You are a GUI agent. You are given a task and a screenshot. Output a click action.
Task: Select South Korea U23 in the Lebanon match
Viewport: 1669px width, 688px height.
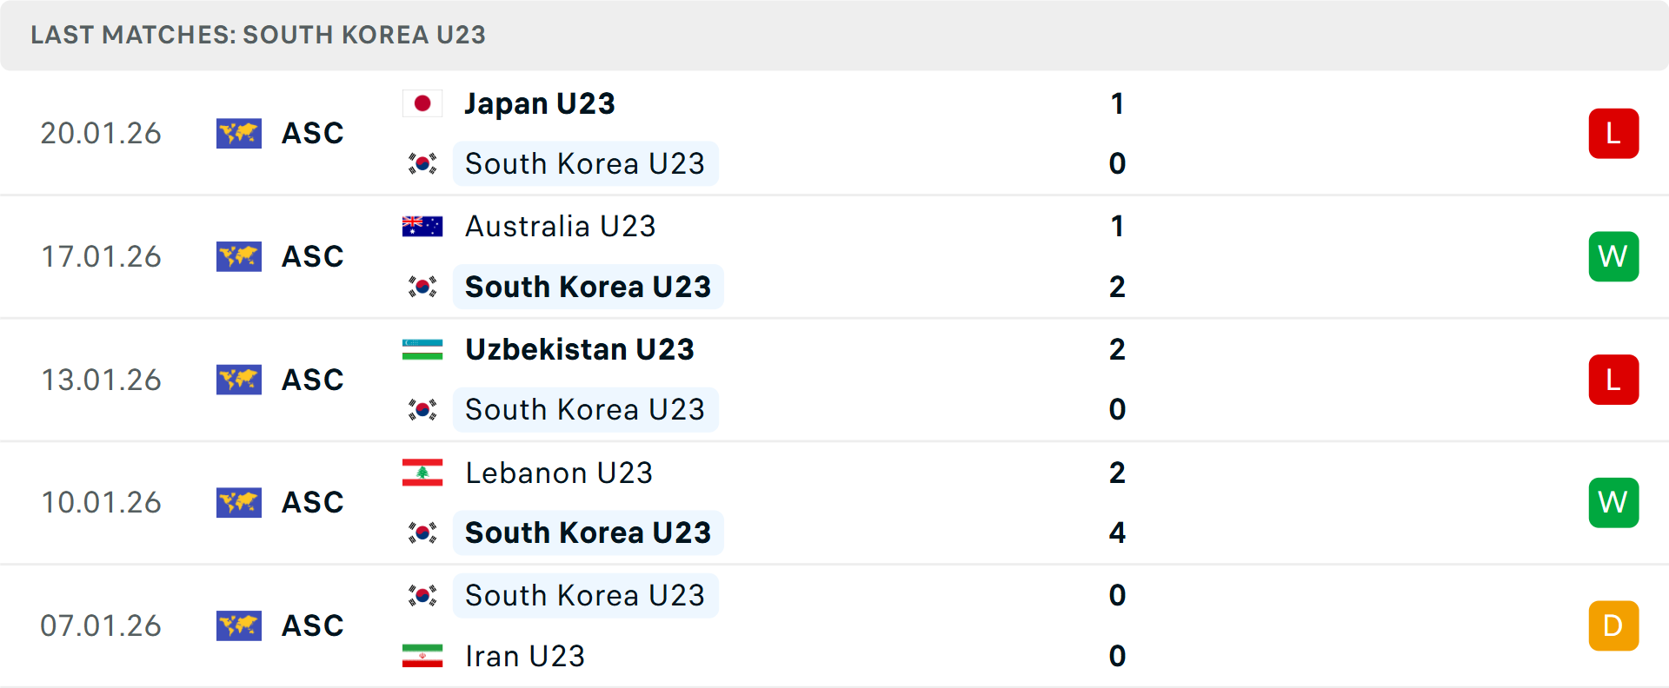pos(588,533)
